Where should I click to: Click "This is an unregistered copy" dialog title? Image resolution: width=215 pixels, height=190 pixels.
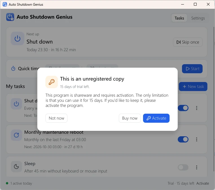92,79
